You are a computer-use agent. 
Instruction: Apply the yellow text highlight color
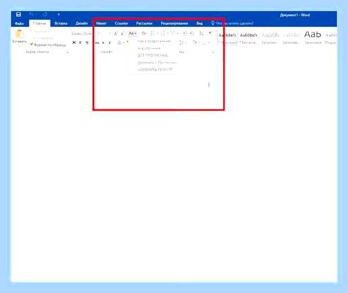(x=127, y=42)
